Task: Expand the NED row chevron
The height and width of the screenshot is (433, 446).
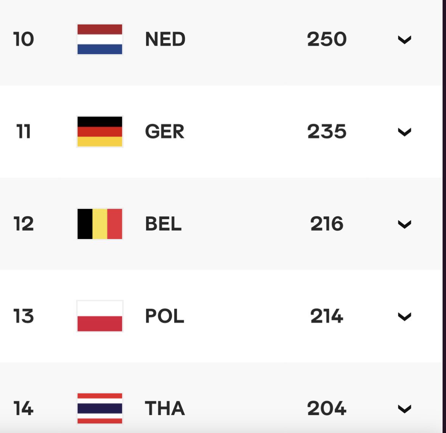Action: [x=404, y=40]
